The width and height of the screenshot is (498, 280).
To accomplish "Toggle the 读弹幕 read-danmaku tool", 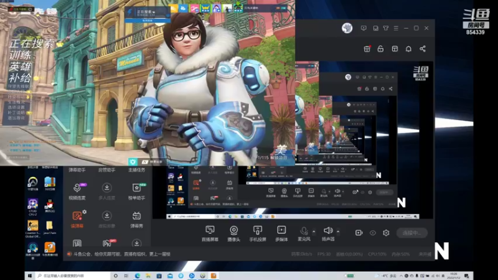I will tap(77, 220).
